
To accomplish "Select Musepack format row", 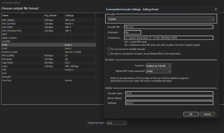I will [49, 59].
